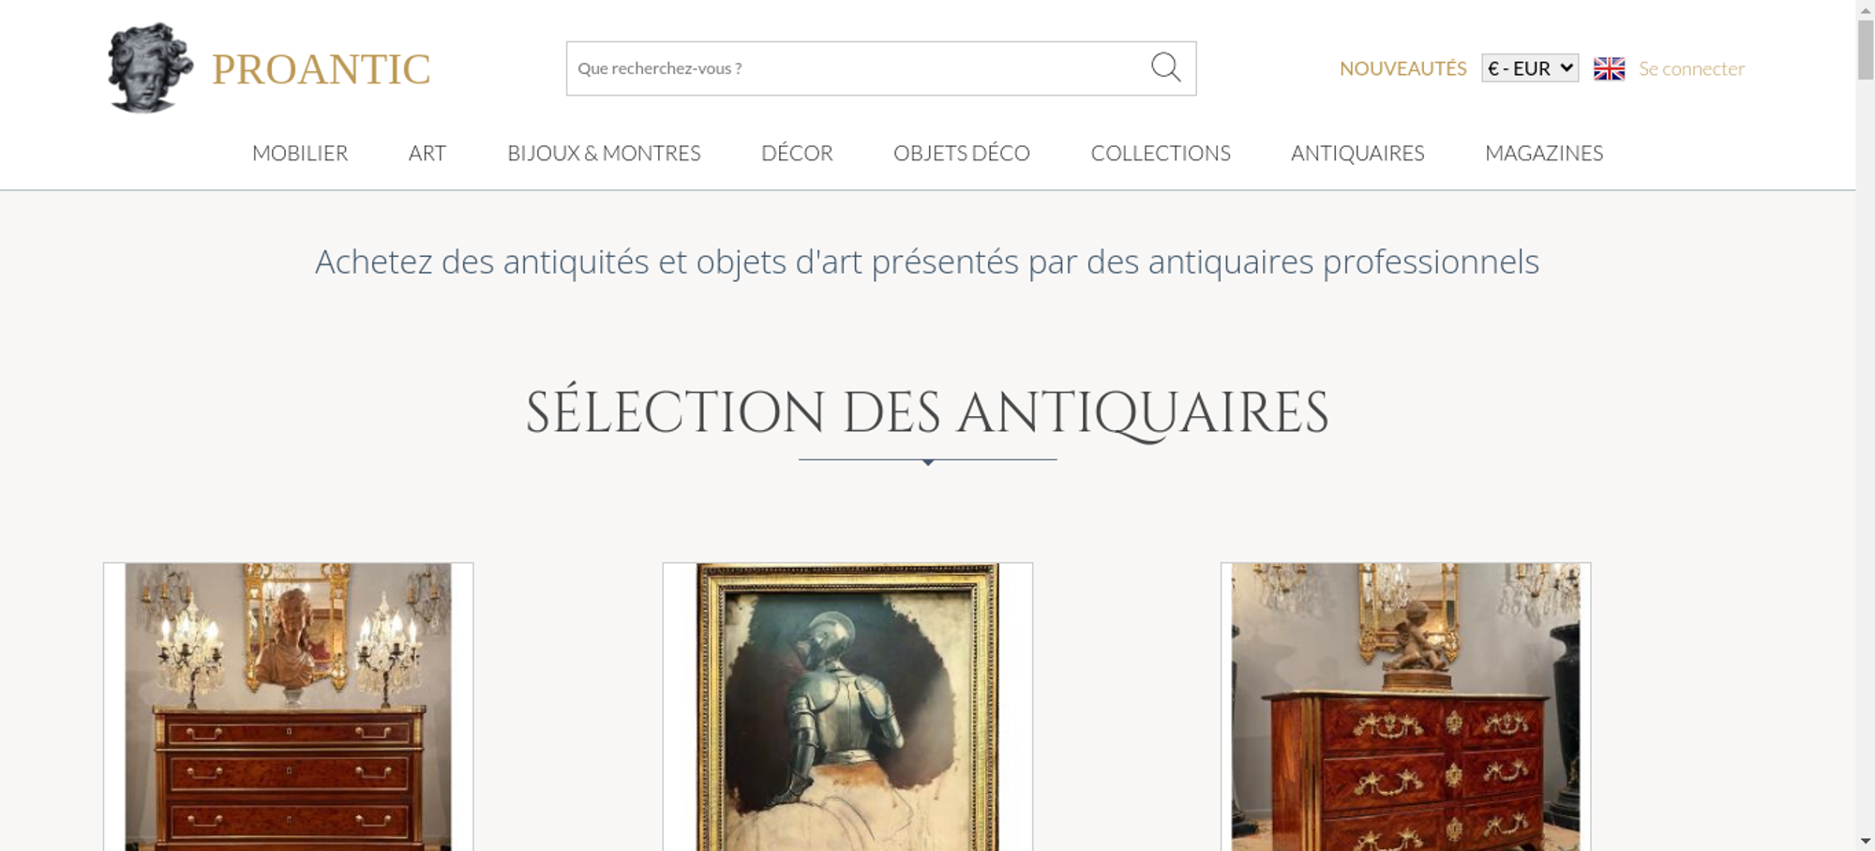Open the Décor menu
The image size is (1875, 851).
797,153
